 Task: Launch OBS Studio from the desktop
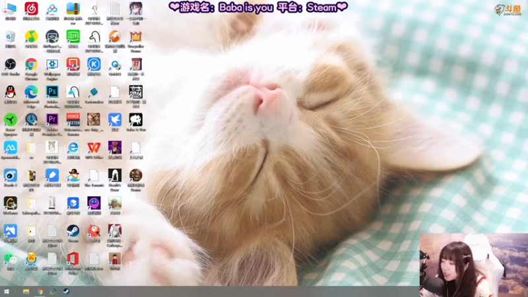pos(11,64)
